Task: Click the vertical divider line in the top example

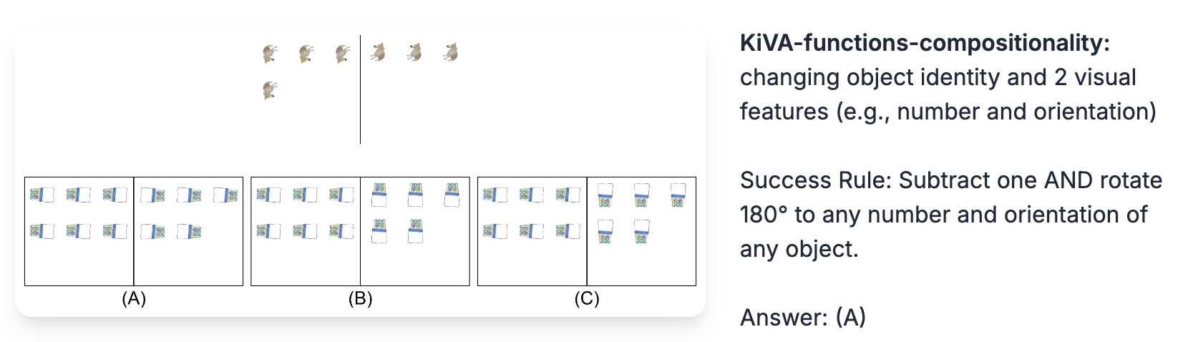Action: click(360, 89)
